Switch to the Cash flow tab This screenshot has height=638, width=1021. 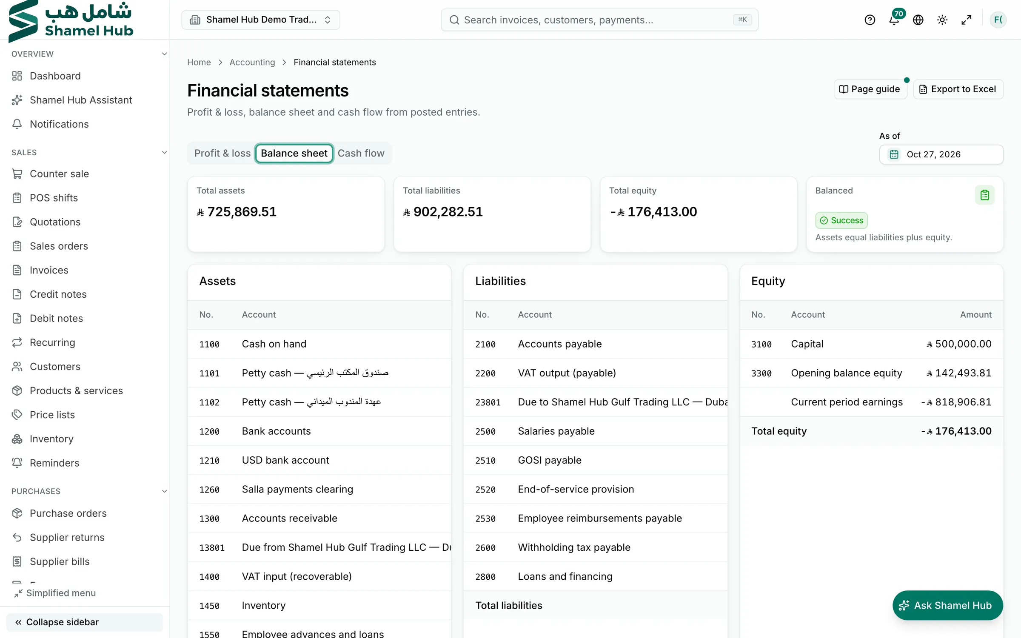pyautogui.click(x=361, y=153)
